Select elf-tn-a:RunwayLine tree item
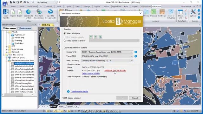 click(x=23, y=83)
